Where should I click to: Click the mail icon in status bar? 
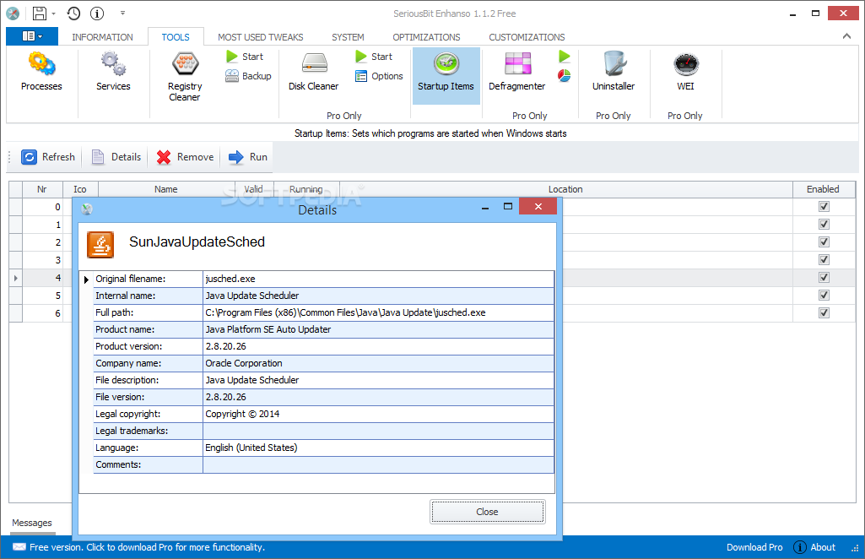19,547
